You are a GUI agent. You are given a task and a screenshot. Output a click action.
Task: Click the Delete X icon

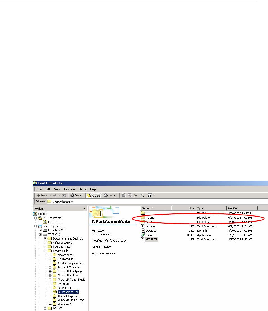point(136,195)
